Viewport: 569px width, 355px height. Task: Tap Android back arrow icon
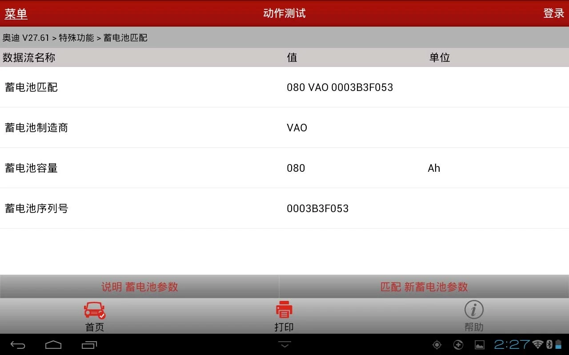(18, 345)
